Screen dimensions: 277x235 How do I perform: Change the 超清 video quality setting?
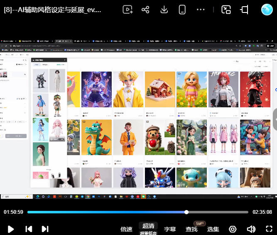tap(148, 226)
